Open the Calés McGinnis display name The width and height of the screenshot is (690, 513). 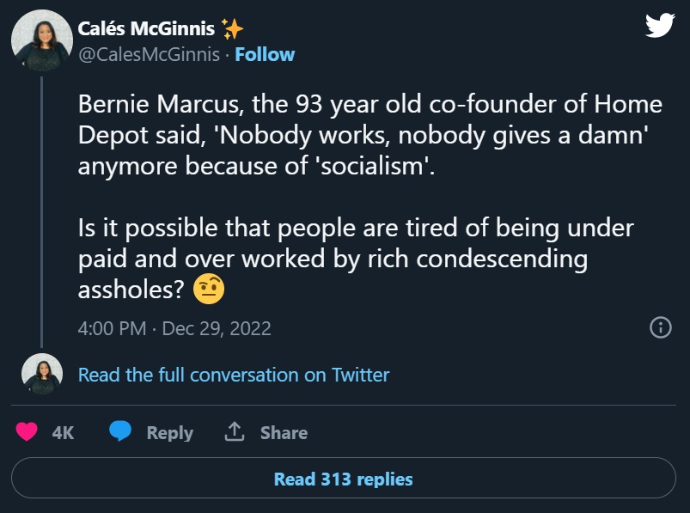point(146,28)
